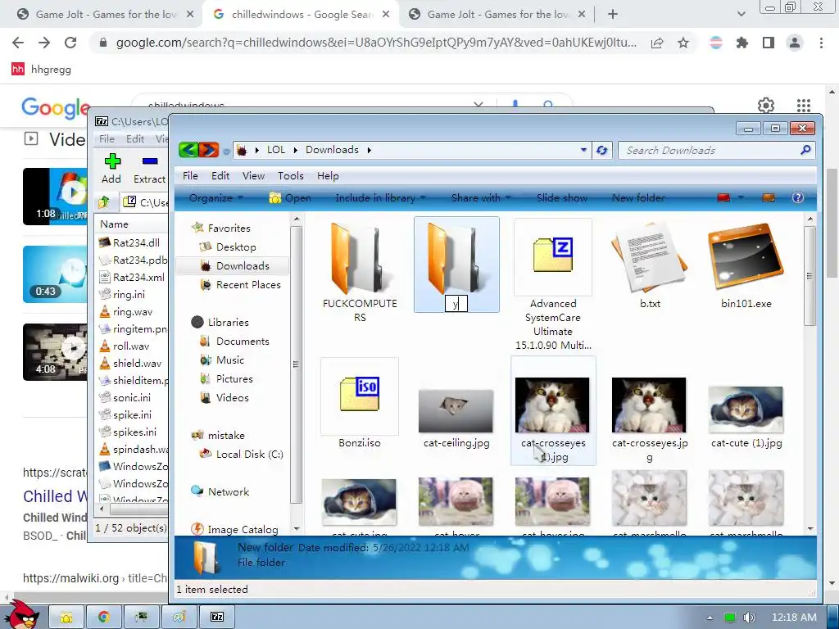839x629 pixels.
Task: Close the chilledwindows Google Search tab
Action: 386,15
